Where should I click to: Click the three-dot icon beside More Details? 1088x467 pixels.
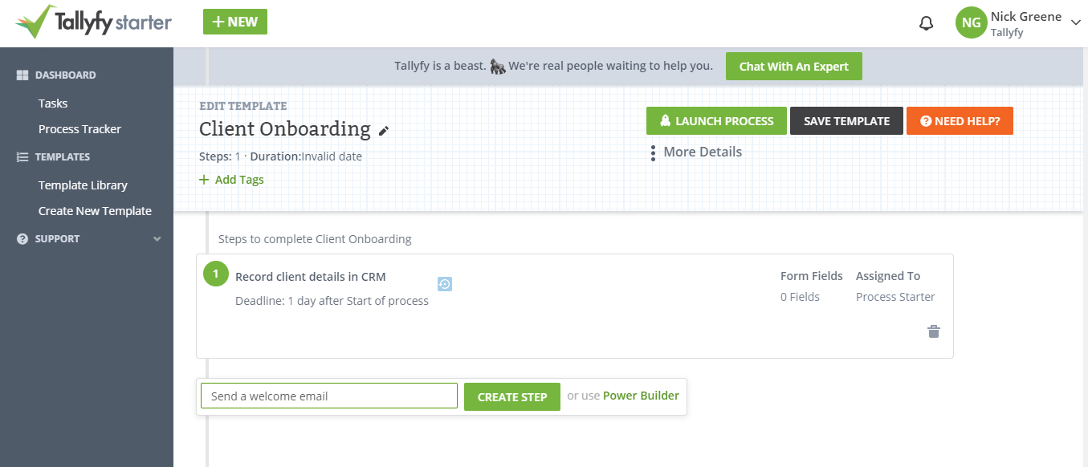[653, 152]
